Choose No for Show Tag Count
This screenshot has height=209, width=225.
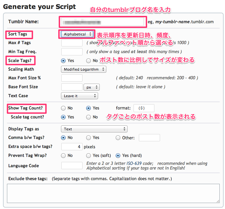click(x=63, y=108)
